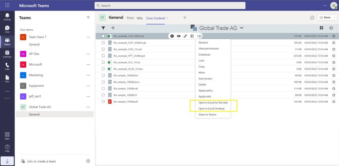Viewport: 339px width, 166px height.
Task: Star the file_example_XLS_10.xls row
Action: click(334, 62)
